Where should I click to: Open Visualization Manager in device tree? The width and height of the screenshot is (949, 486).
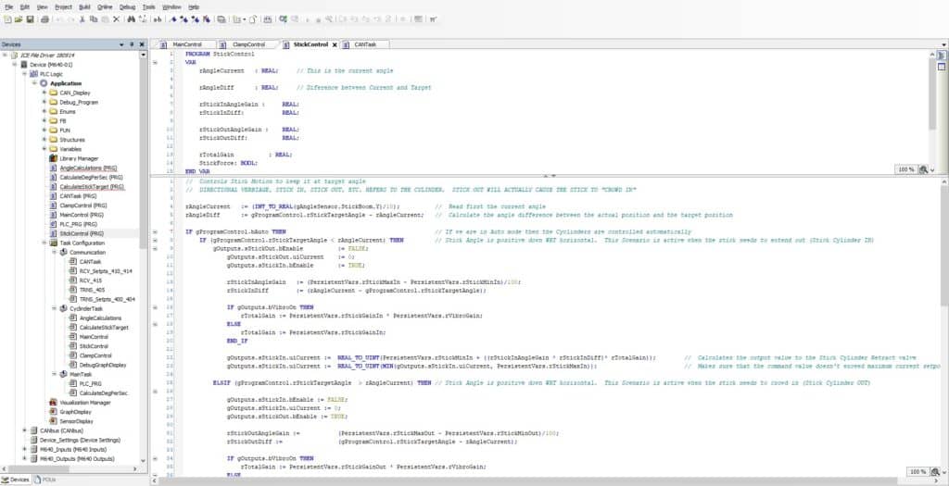click(84, 402)
